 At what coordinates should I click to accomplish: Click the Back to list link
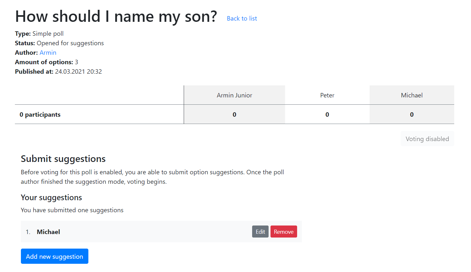242,19
